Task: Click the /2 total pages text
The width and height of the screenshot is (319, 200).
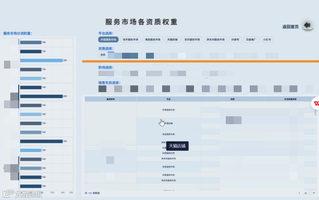Action: tap(305, 193)
